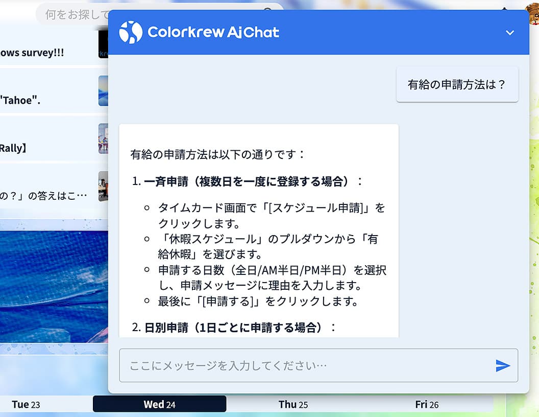Click the office photo thumbnail on fourth item

[x=103, y=187]
